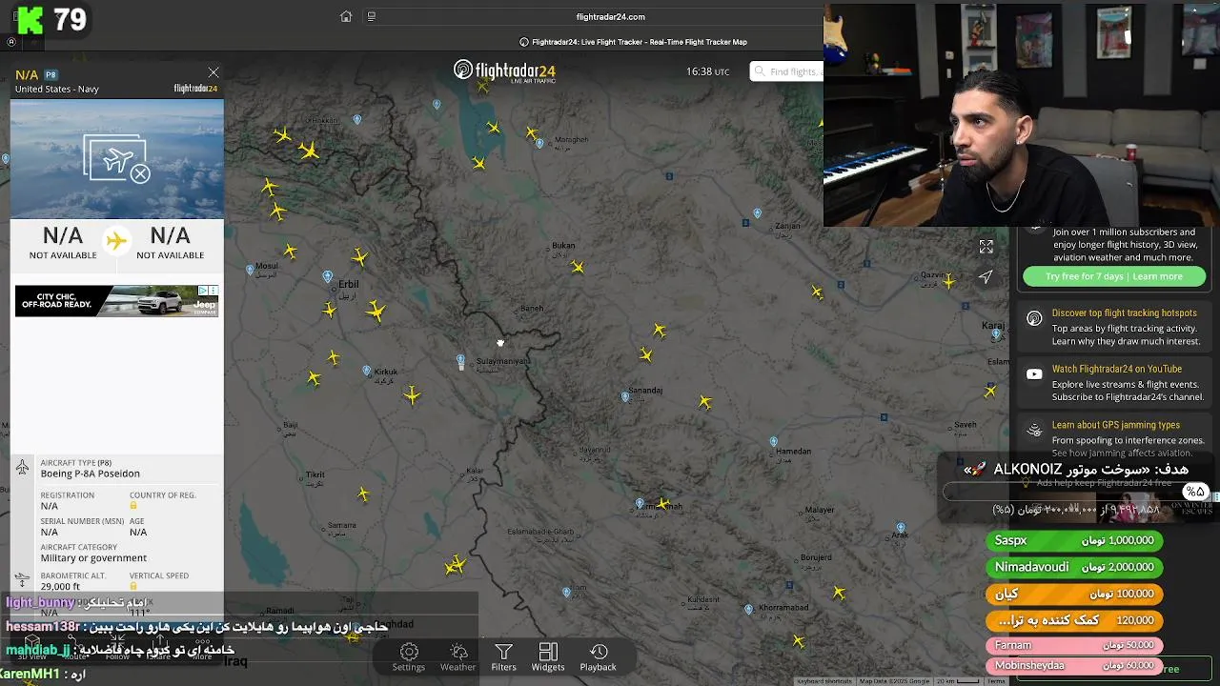The height and width of the screenshot is (686, 1220).
Task: Close the aircraft details panel
Action: click(x=213, y=72)
